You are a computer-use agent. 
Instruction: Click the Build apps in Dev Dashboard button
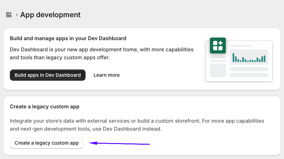[48, 75]
